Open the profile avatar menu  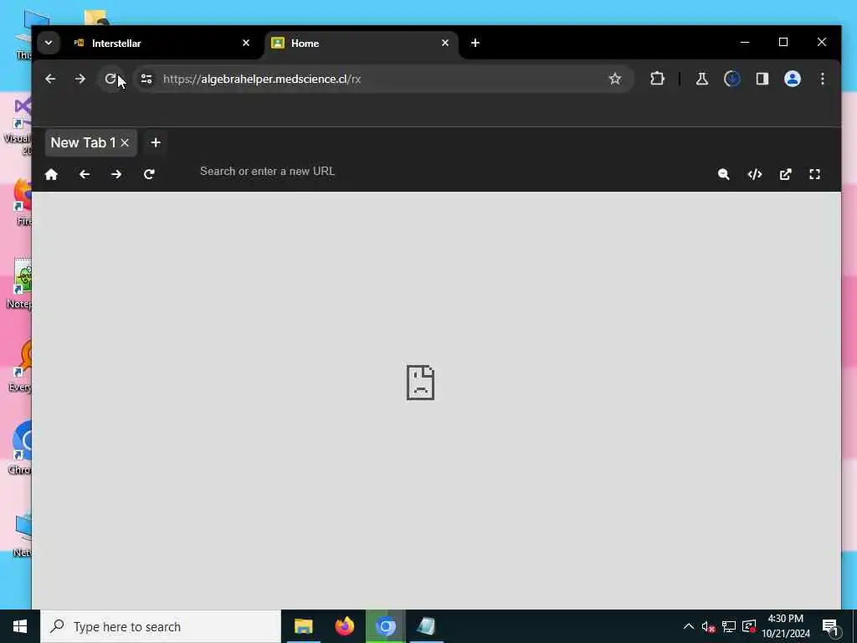[793, 80]
